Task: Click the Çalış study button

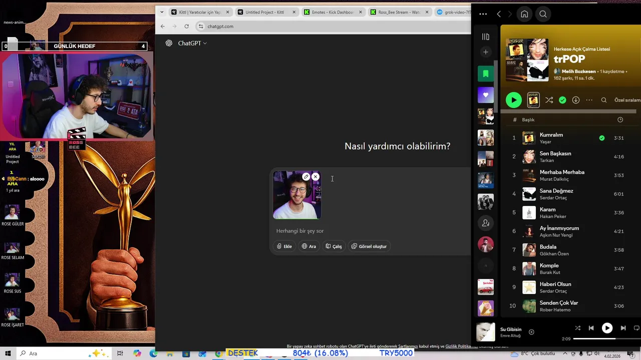Action: tap(334, 246)
